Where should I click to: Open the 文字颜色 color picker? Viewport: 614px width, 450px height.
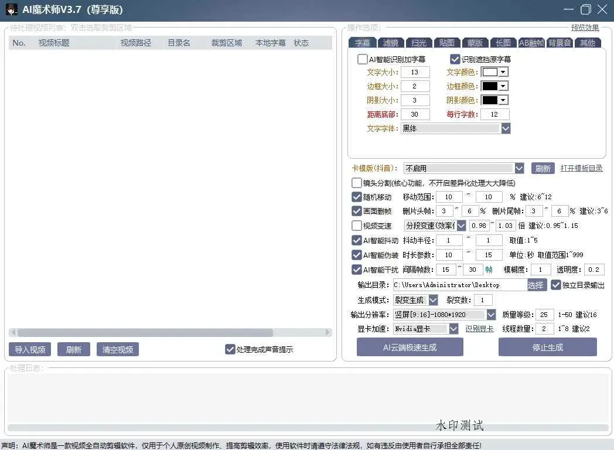(494, 71)
